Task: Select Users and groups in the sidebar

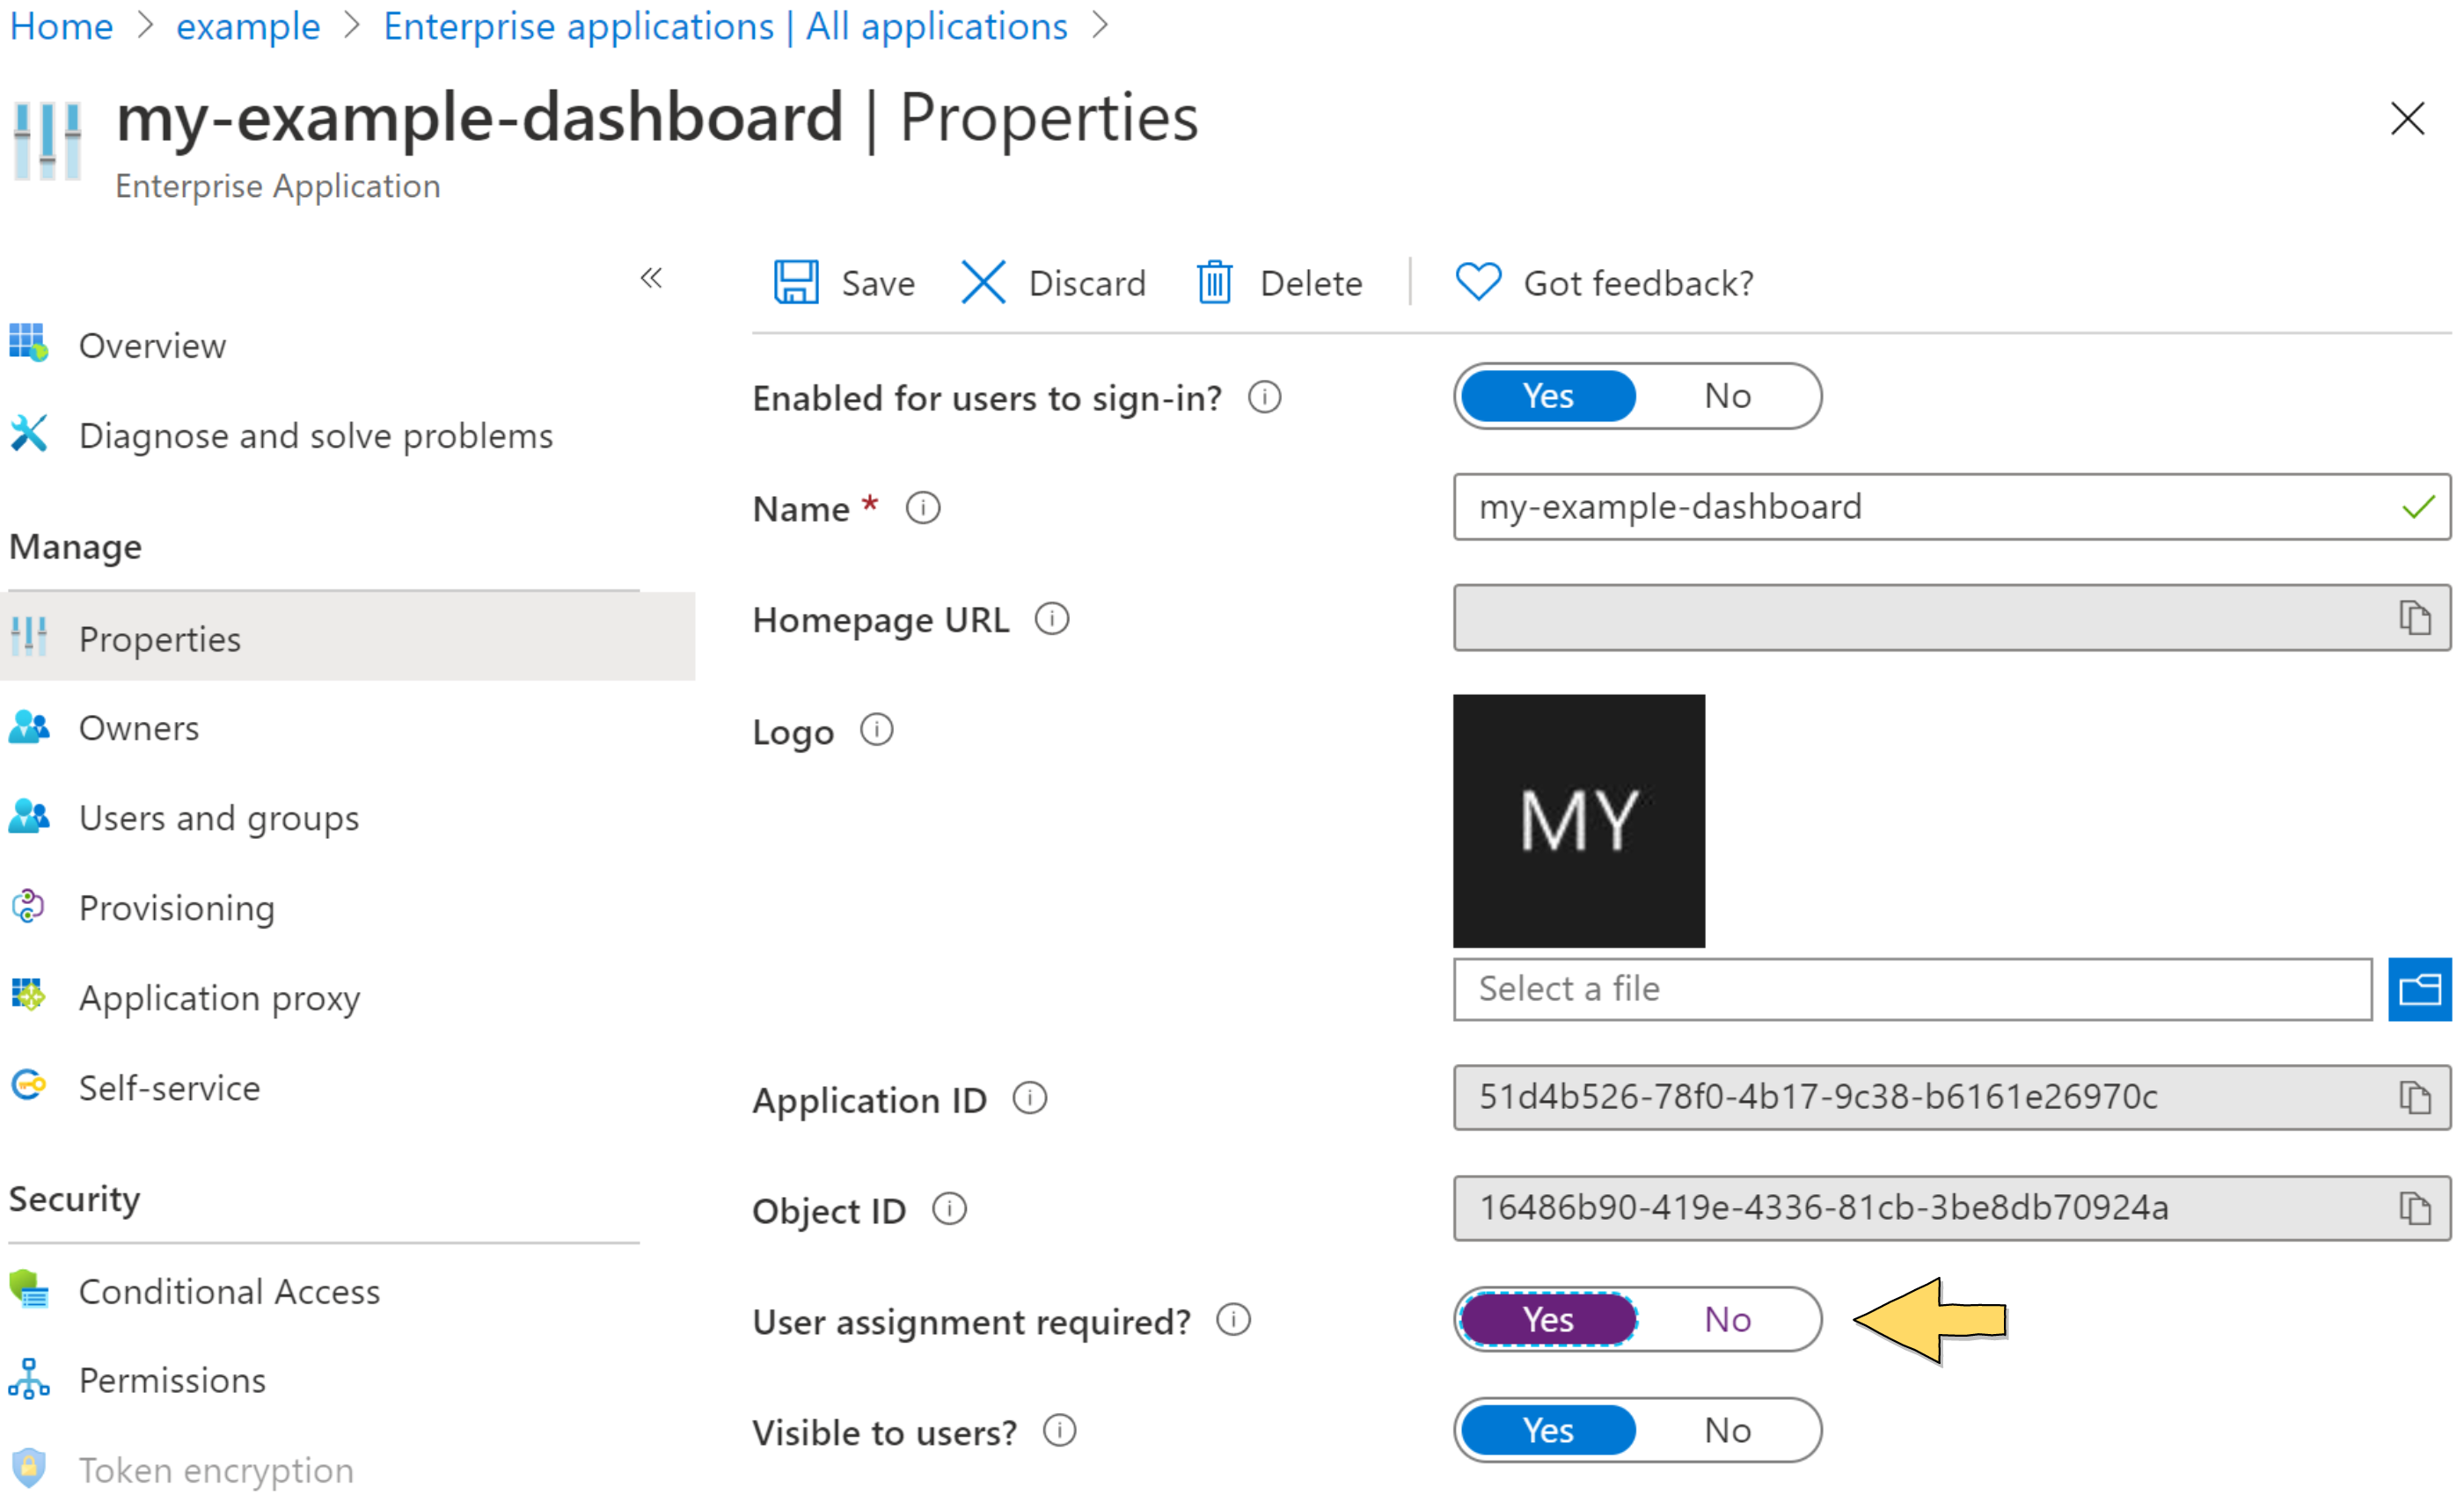Action: [219, 818]
